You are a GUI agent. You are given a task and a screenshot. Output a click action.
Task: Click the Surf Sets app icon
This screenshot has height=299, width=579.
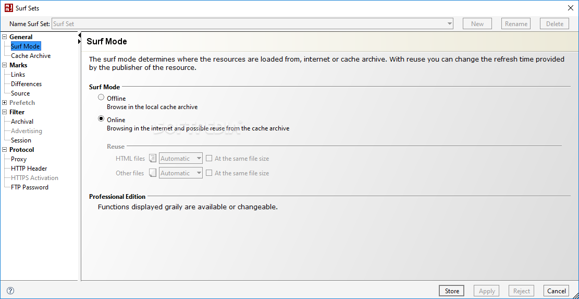[x=8, y=8]
